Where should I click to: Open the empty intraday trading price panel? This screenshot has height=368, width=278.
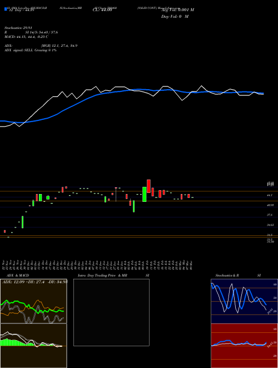[111, 312]
